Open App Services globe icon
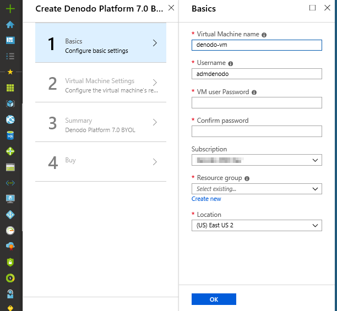 [10, 119]
